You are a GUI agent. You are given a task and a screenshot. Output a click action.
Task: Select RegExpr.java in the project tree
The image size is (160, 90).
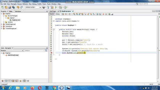point(16,20)
